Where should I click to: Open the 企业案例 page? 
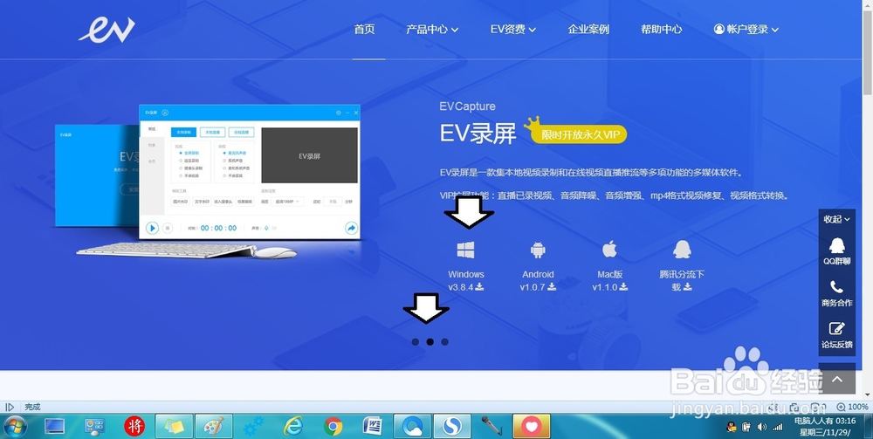point(588,30)
